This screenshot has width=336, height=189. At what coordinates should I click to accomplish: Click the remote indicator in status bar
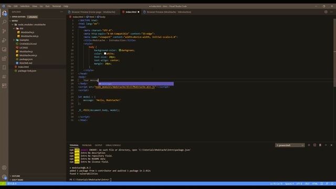click(3, 184)
